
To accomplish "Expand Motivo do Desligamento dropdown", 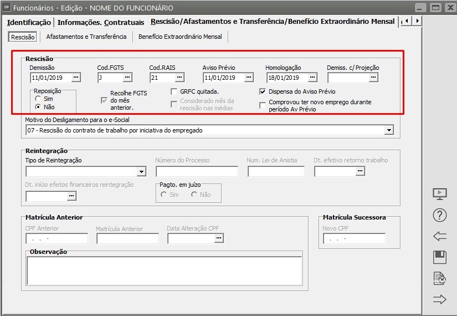I will click(x=389, y=130).
